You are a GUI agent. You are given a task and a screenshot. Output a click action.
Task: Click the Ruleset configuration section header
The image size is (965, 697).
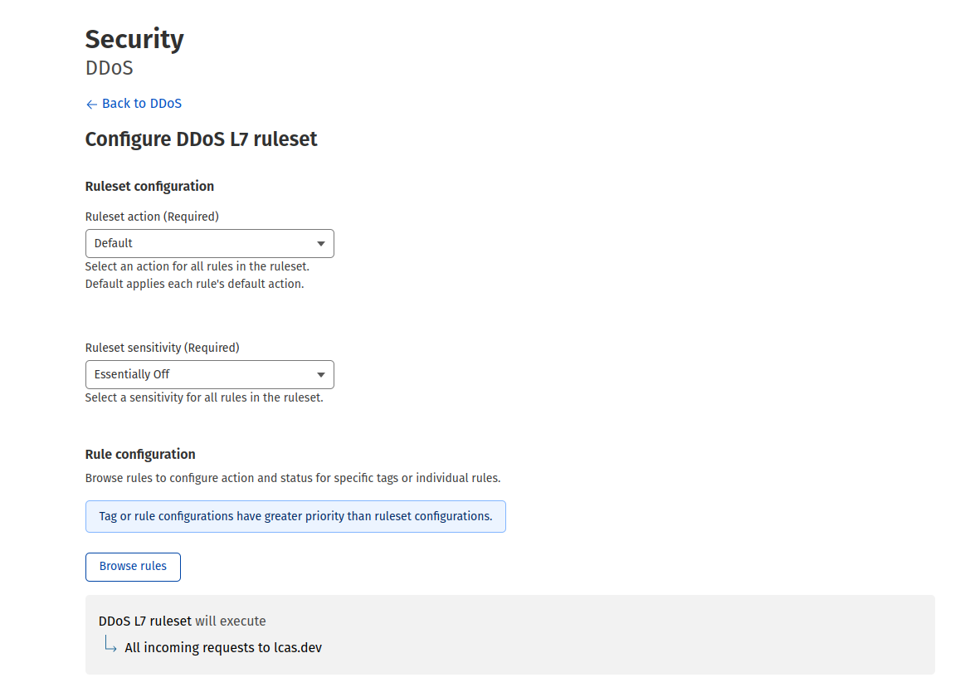pyautogui.click(x=149, y=187)
